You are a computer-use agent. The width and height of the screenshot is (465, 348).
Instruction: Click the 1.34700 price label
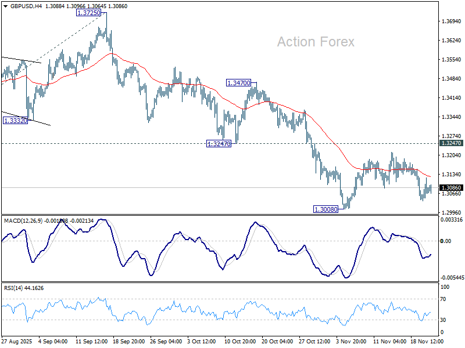238,83
